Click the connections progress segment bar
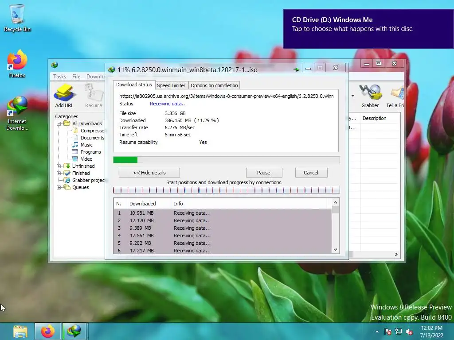454x340 pixels. pyautogui.click(x=227, y=190)
